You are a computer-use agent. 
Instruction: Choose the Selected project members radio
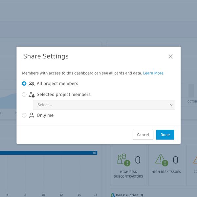24,95
